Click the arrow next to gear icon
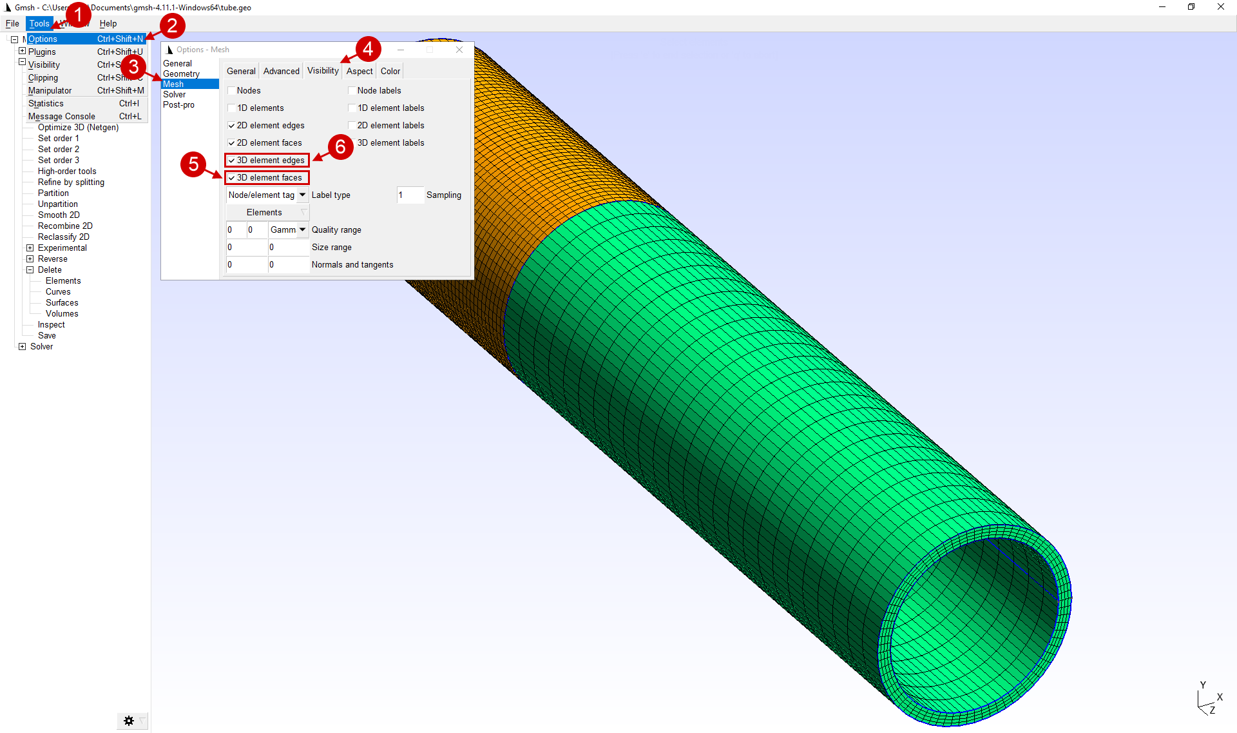Screen dimensions: 1237x733 coord(142,721)
